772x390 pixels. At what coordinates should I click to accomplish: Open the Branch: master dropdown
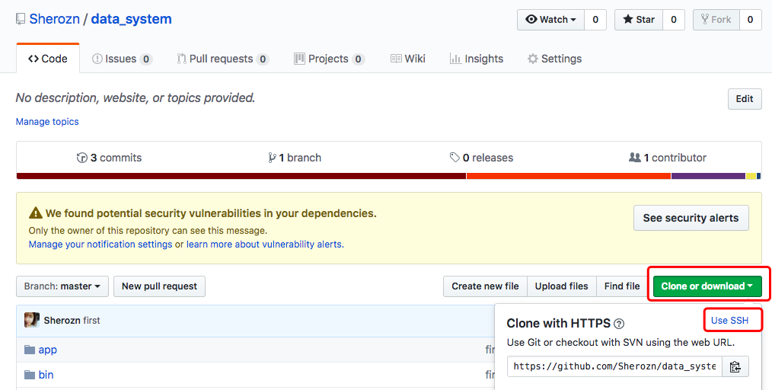coord(62,286)
